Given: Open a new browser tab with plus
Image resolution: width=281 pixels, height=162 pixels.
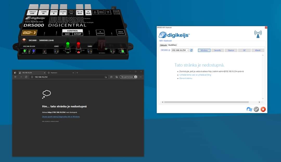Looking at the screenshot, I should pos(77,73).
